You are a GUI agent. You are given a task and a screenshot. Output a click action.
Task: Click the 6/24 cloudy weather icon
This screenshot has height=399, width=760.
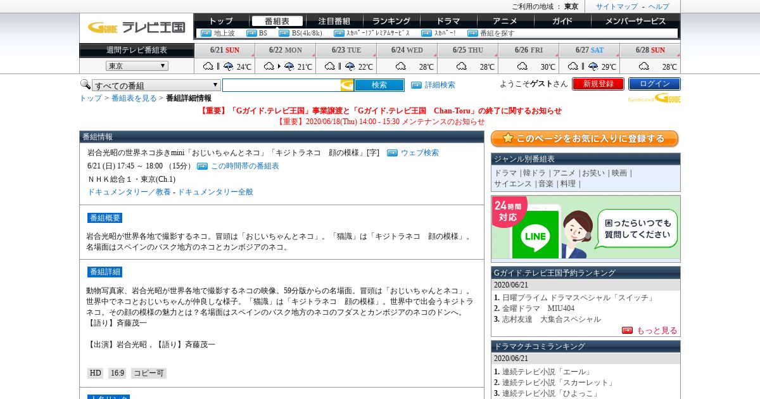pos(401,66)
